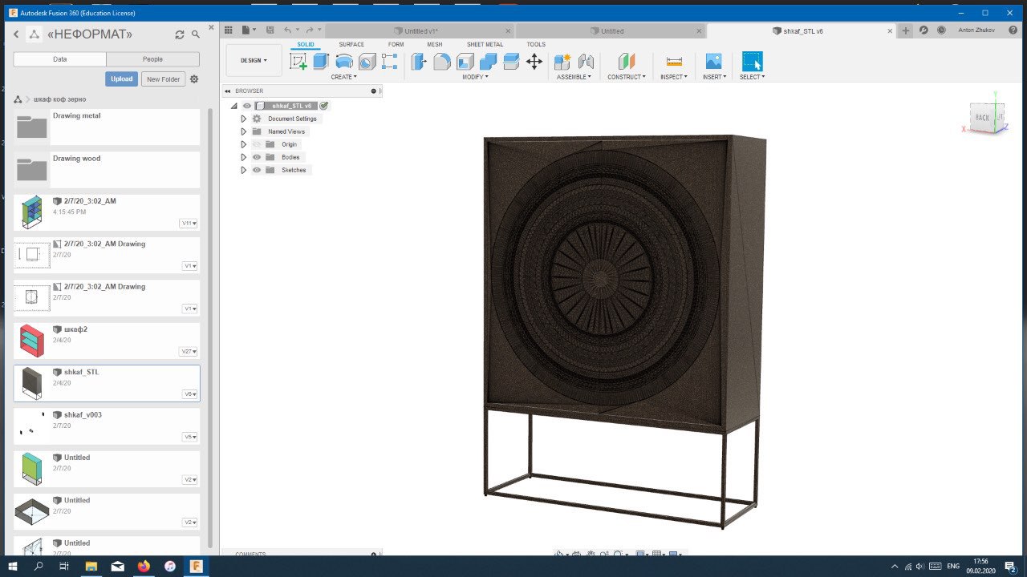Screen dimensions: 1027x577
Task: Open the Measure tool
Action: [x=674, y=62]
